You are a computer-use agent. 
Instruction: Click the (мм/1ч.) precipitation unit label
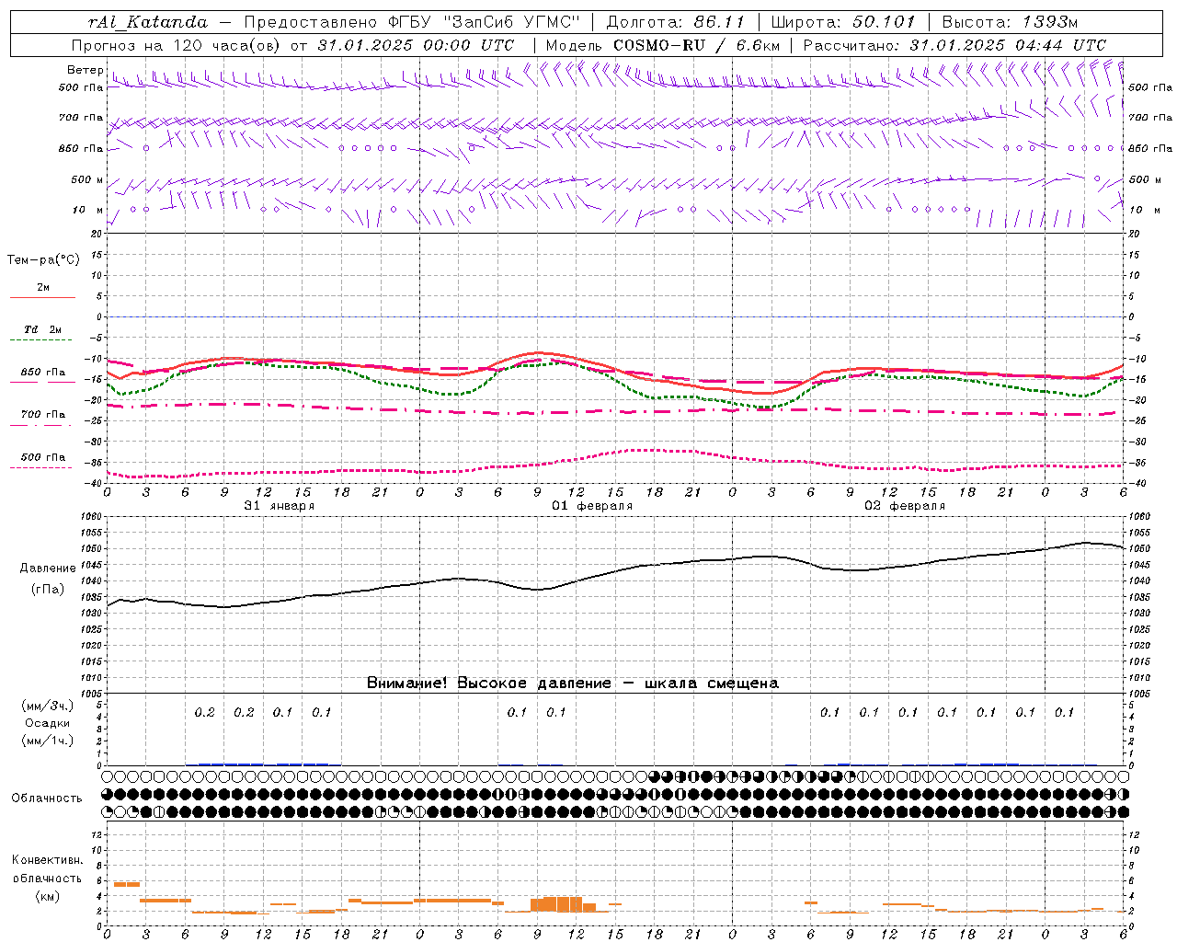click(x=48, y=741)
